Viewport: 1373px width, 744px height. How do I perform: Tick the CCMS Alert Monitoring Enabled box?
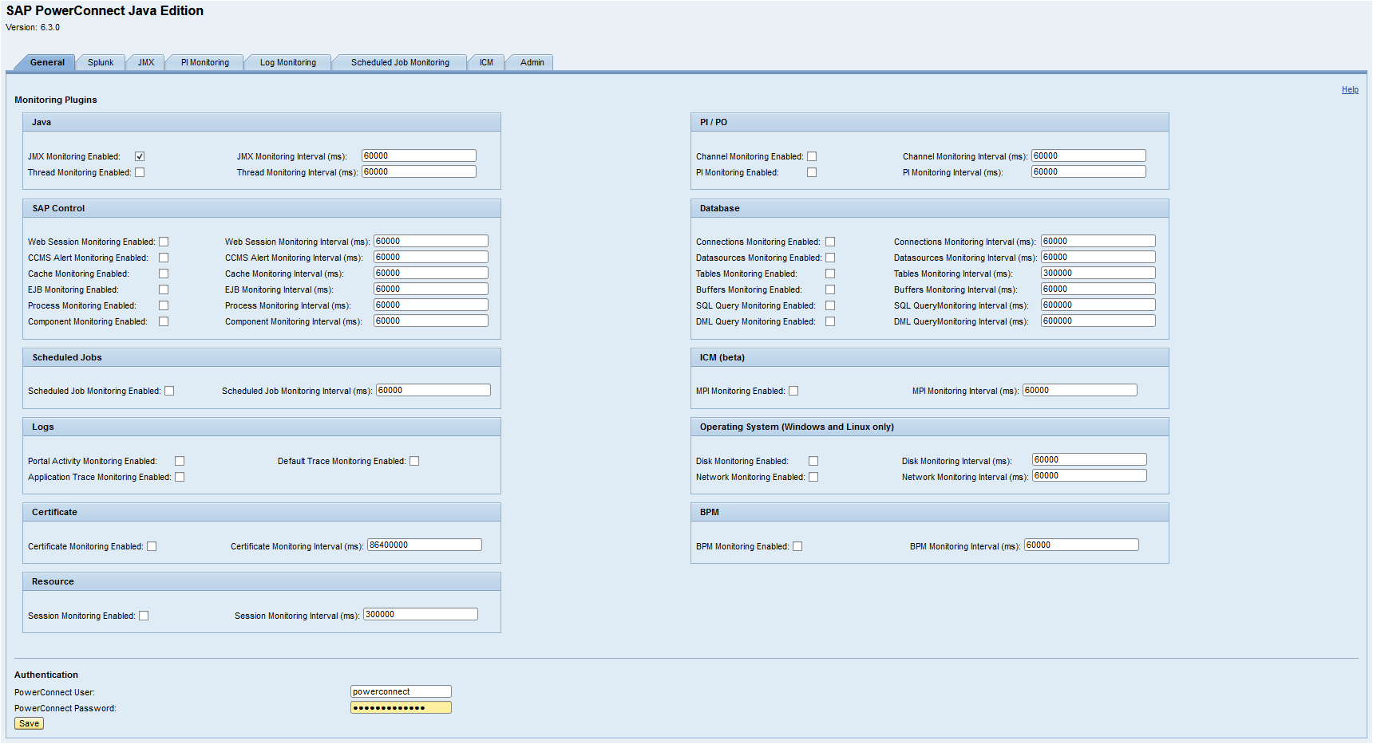[x=164, y=258]
